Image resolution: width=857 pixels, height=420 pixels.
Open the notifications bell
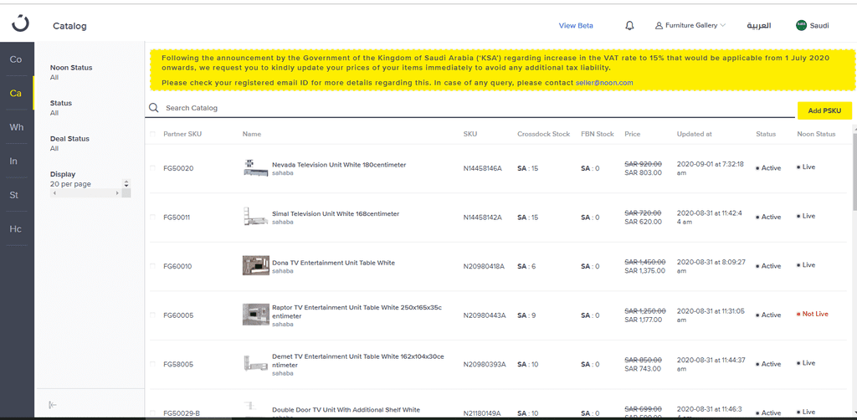629,25
